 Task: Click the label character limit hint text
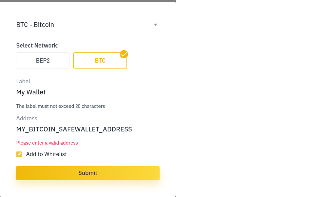point(61,106)
